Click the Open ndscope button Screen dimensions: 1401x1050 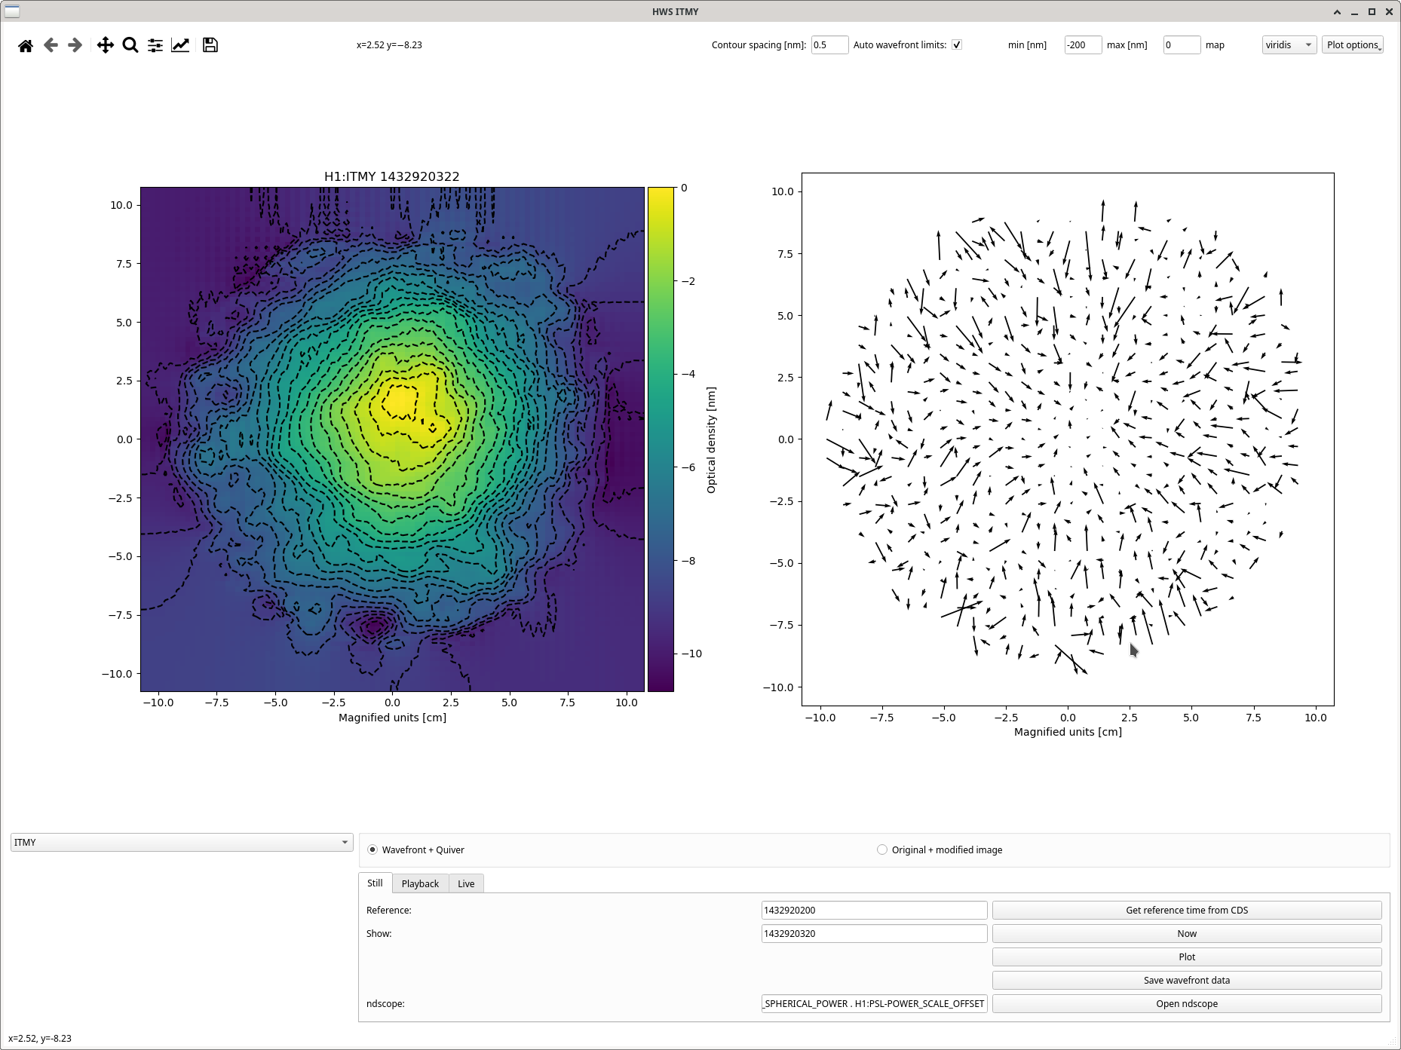click(1187, 1003)
